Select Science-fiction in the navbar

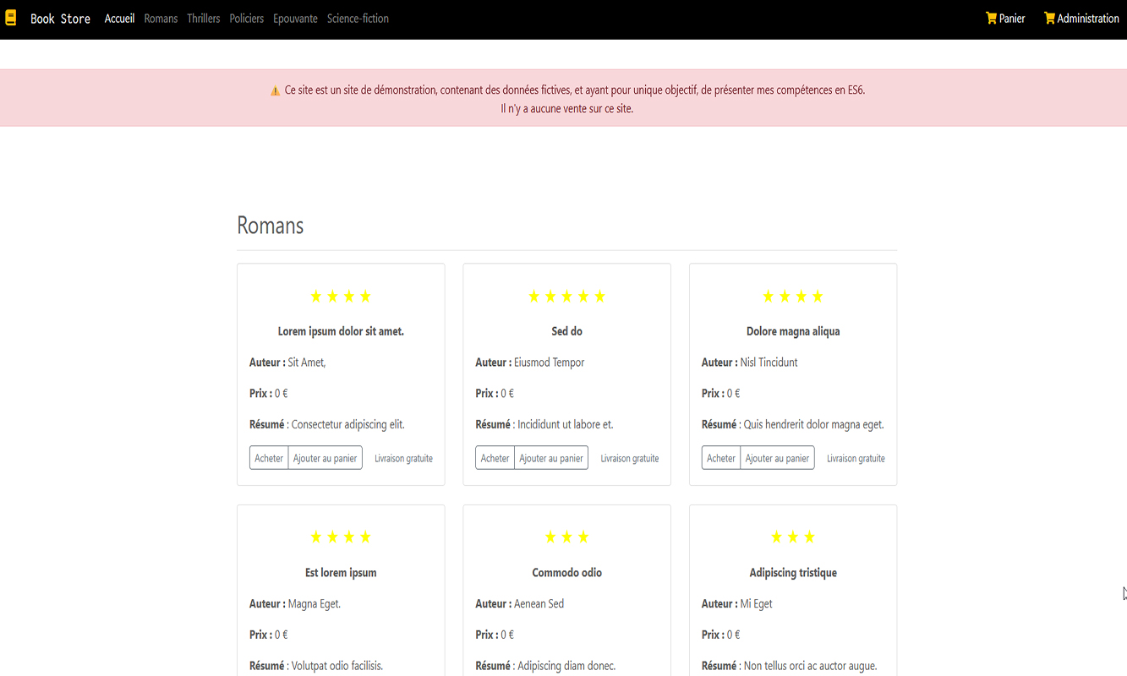[x=358, y=19]
